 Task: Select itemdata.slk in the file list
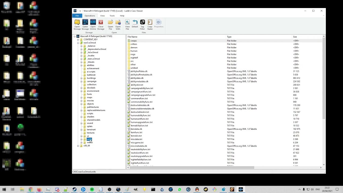pos(225,129)
